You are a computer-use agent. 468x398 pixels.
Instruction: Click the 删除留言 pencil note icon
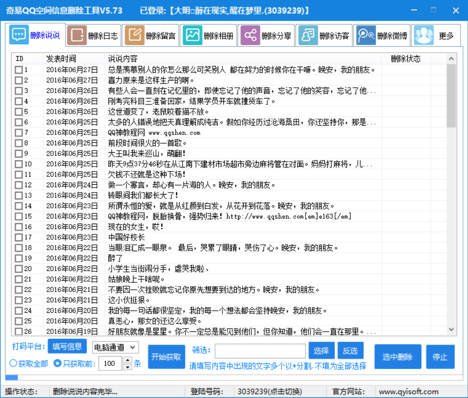pos(135,35)
